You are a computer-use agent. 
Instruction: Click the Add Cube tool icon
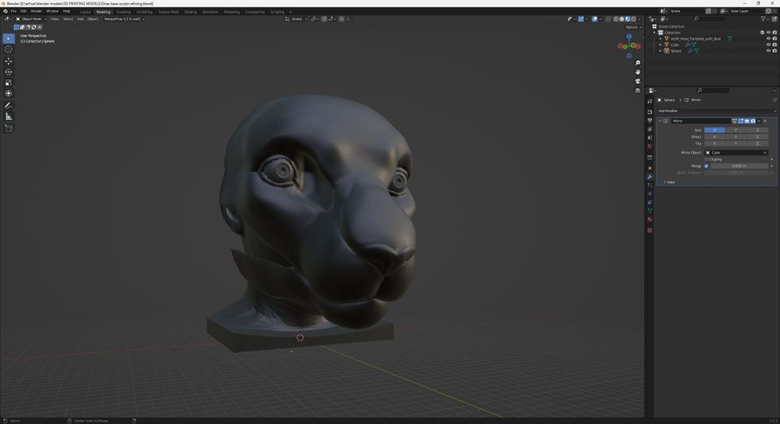[x=9, y=128]
